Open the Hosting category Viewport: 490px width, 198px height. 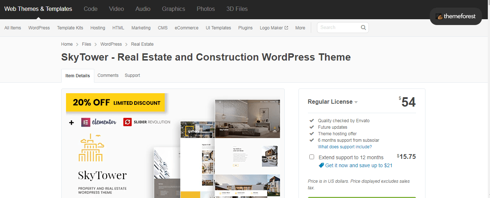coord(98,28)
